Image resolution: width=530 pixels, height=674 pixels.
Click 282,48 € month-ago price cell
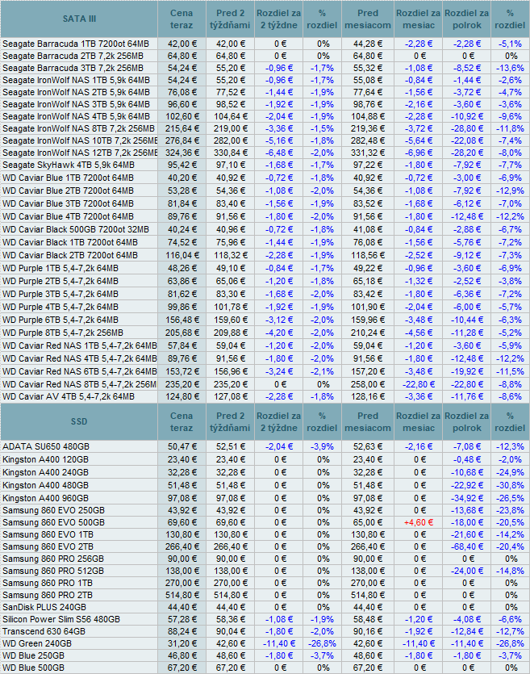368,140
